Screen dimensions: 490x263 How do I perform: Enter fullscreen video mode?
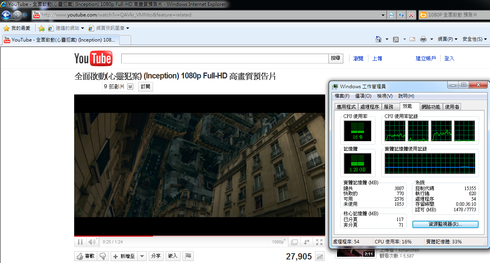click(x=319, y=242)
